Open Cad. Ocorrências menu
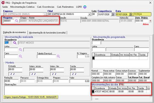Screen dimensions: 154x103 point(46,7)
